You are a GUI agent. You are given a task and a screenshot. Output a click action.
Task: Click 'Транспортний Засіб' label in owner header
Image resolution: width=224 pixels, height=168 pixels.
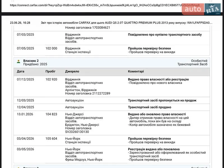[x=192, y=64]
